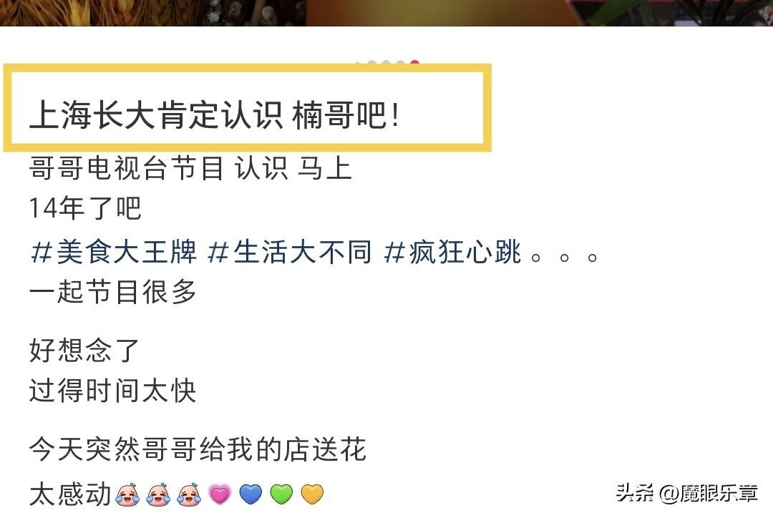Click the text line 一起节目很多

point(113,291)
